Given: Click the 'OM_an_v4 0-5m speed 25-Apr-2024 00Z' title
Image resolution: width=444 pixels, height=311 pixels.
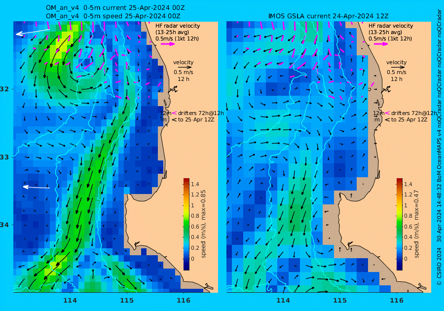Looking at the screenshot, I should click(x=113, y=16).
